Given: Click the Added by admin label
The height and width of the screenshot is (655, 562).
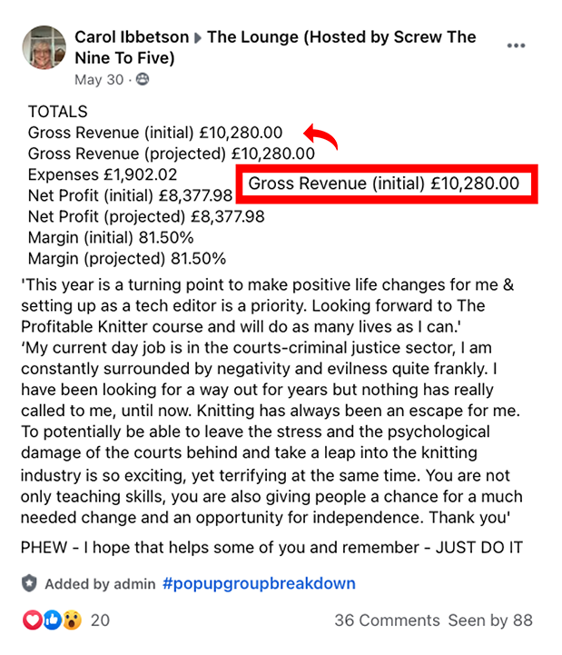Looking at the screenshot, I should 100,583.
